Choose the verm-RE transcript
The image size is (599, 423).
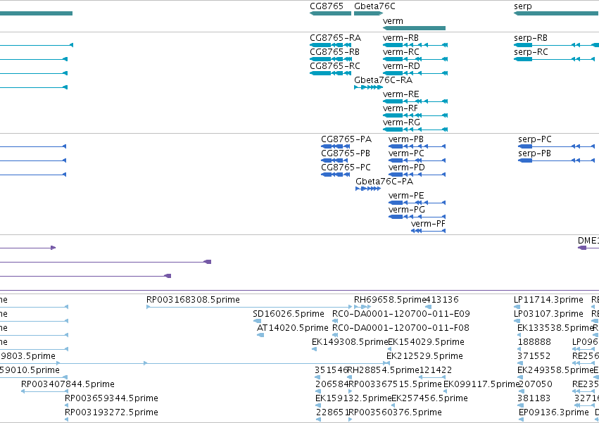click(415, 101)
